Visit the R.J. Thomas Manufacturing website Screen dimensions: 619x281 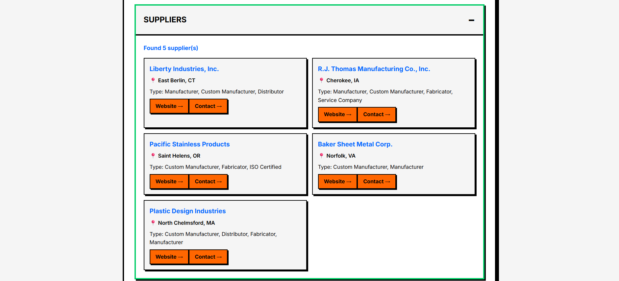(337, 114)
